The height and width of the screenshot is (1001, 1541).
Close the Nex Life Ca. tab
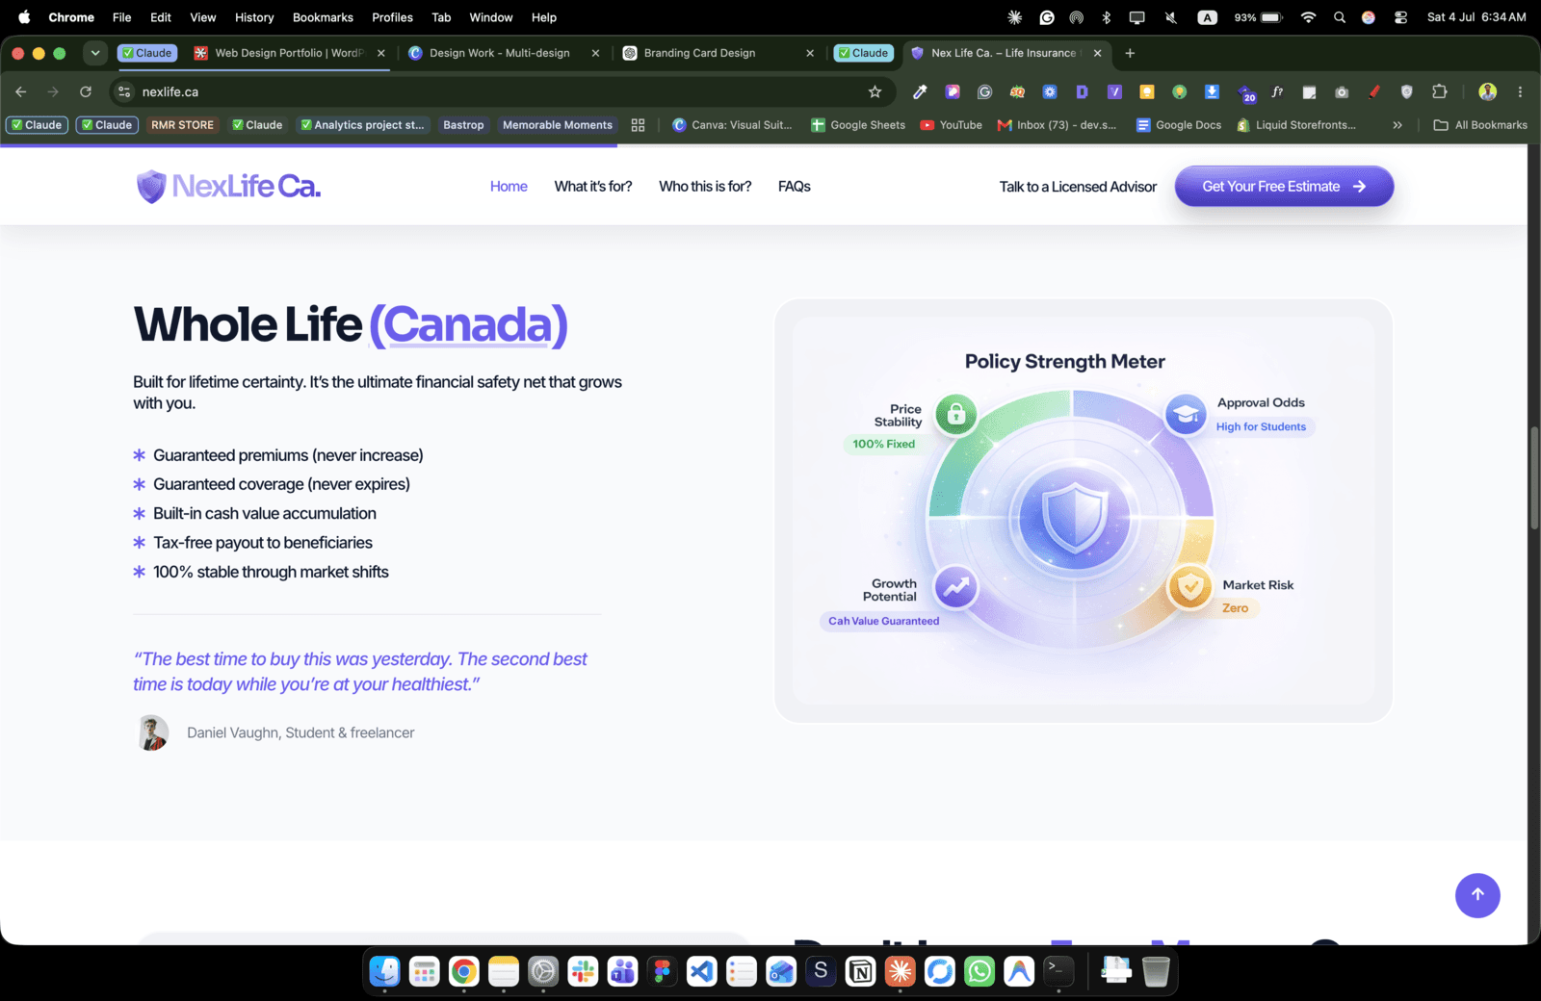pyautogui.click(x=1097, y=53)
